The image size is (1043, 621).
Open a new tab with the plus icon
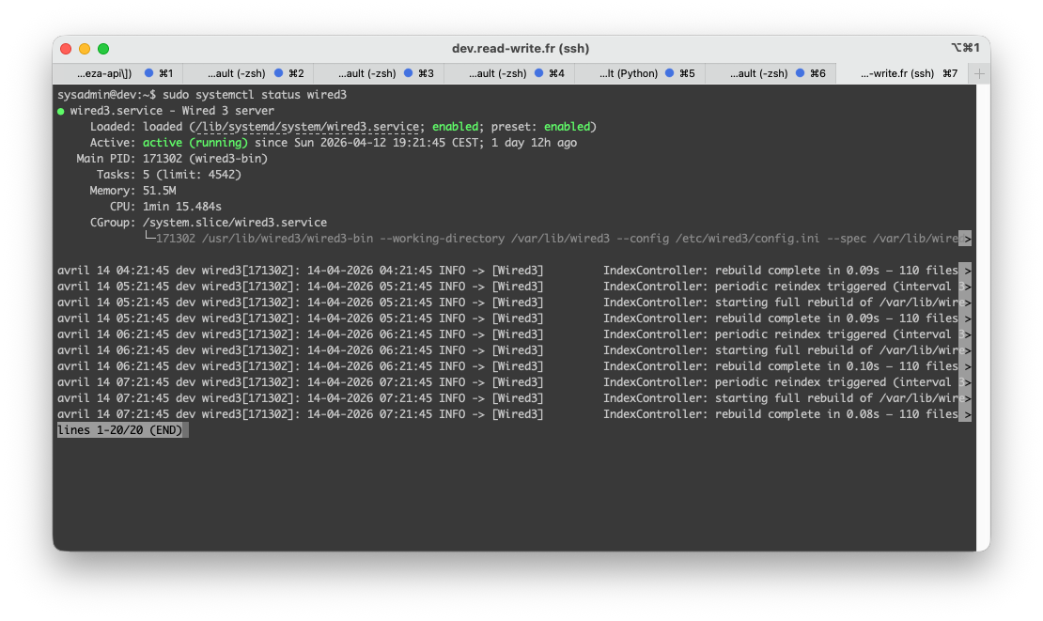click(977, 71)
